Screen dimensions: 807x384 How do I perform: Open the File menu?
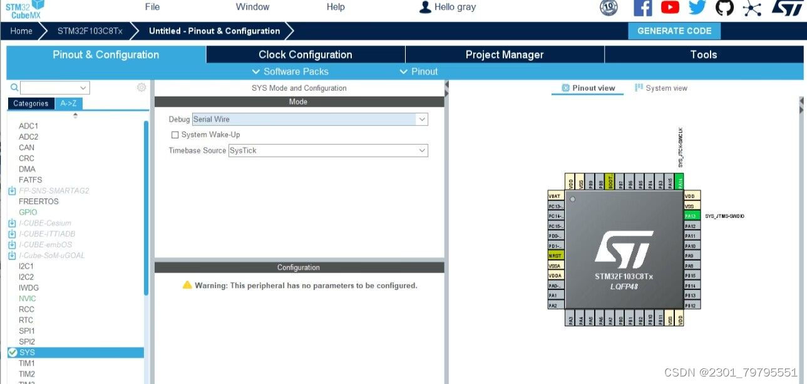click(x=152, y=7)
